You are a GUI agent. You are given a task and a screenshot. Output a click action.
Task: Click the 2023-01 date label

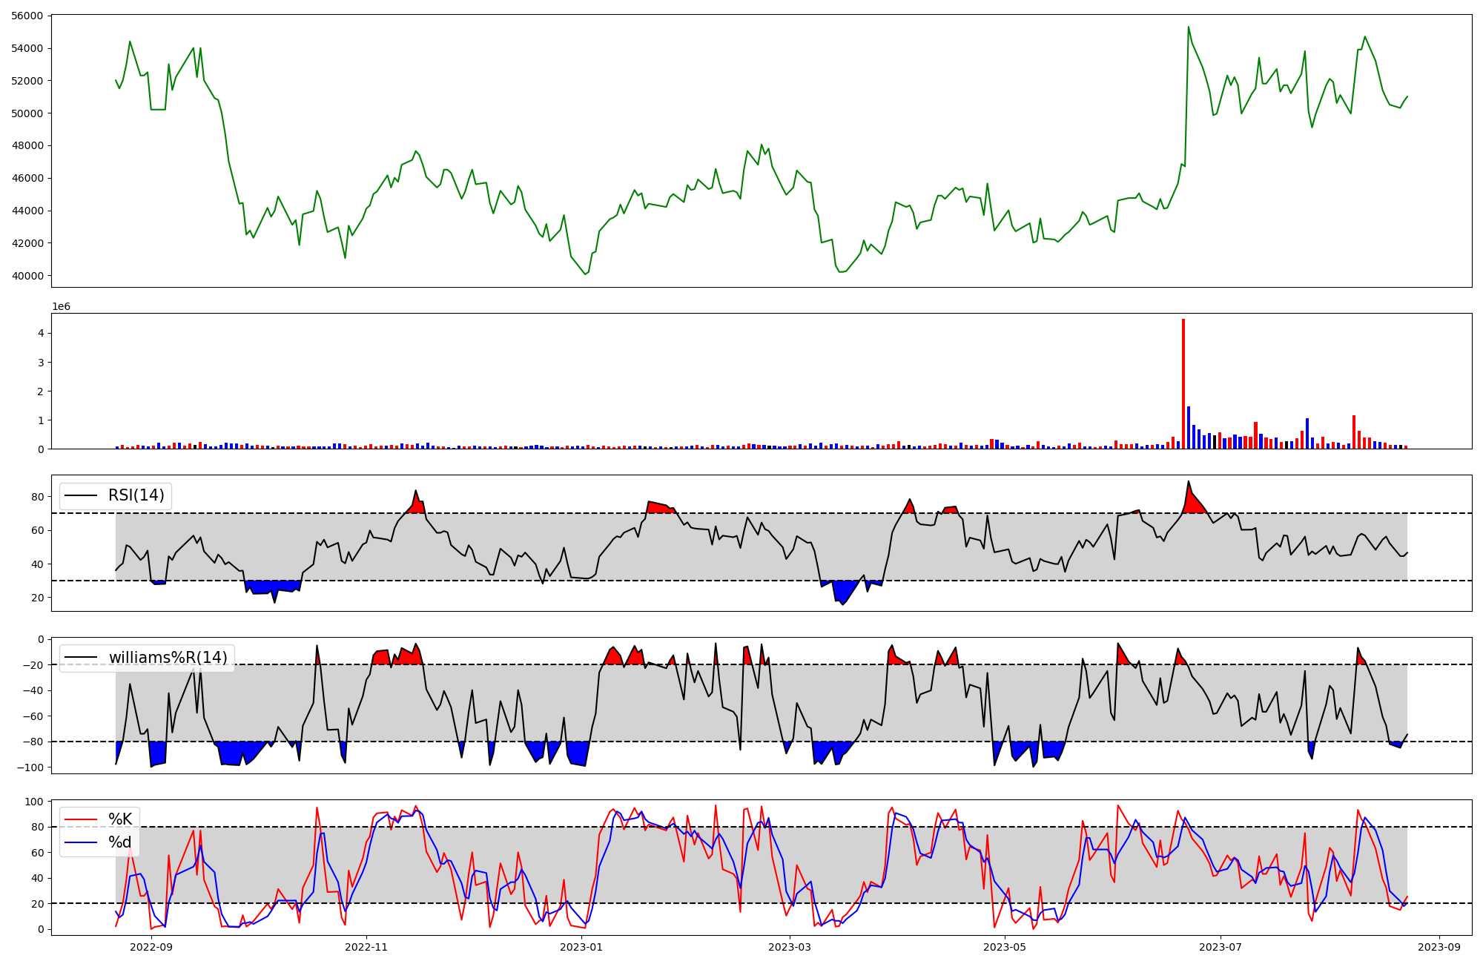click(x=581, y=947)
